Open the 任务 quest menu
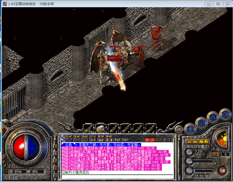 coord(69,136)
